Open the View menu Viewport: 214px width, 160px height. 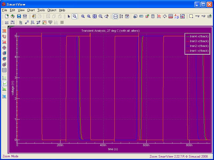click(x=21, y=10)
